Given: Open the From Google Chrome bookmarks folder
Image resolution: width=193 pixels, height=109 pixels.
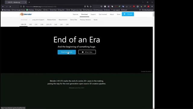Looking at the screenshot, I should point(18,10).
